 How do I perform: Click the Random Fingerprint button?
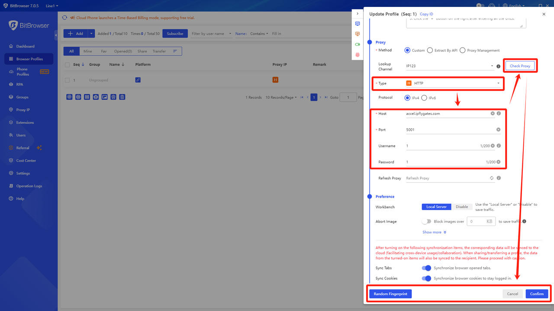(x=390, y=294)
